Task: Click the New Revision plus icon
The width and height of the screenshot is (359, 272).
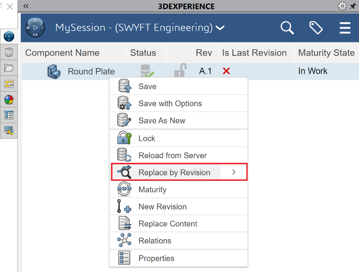Action: coord(124,206)
